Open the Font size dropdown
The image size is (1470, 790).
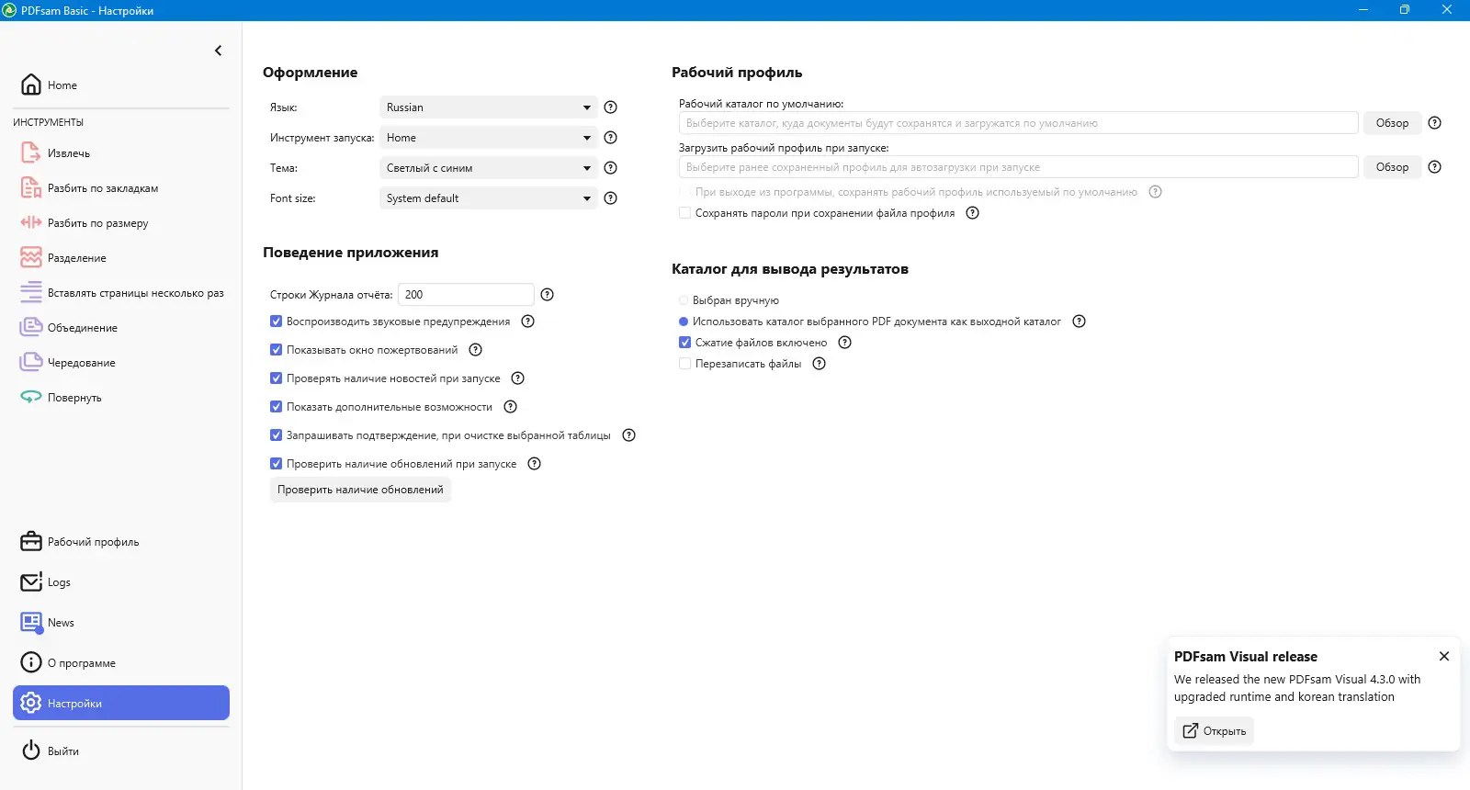(x=488, y=198)
